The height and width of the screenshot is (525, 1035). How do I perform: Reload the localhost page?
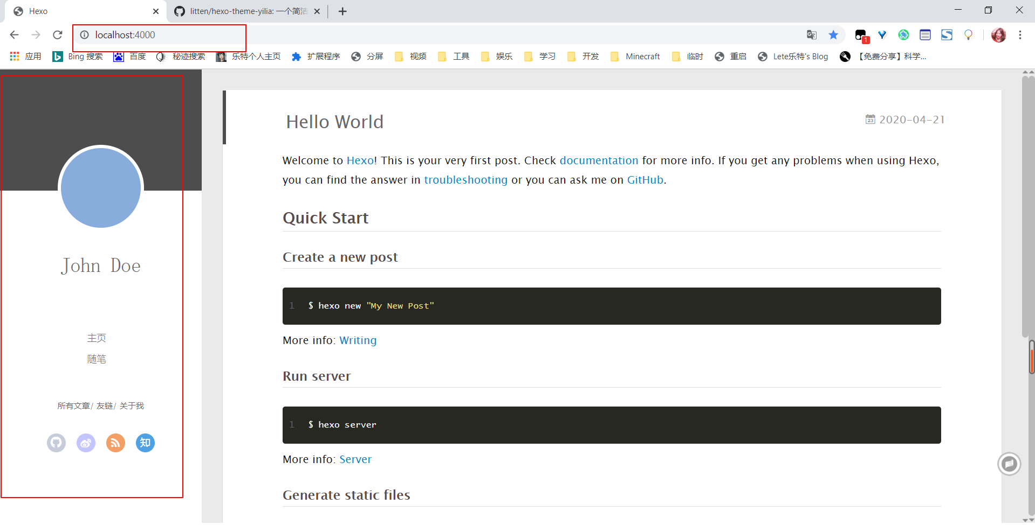(58, 35)
